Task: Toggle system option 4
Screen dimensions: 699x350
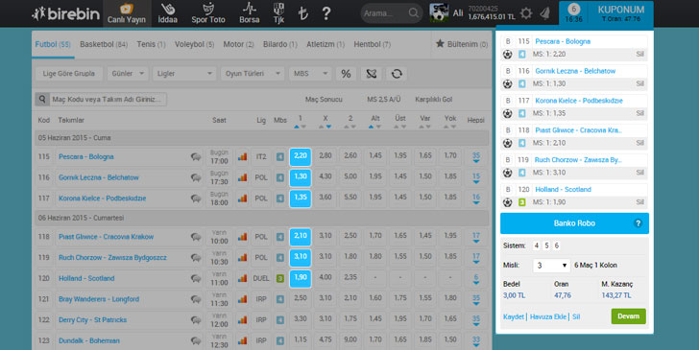Action: 537,245
